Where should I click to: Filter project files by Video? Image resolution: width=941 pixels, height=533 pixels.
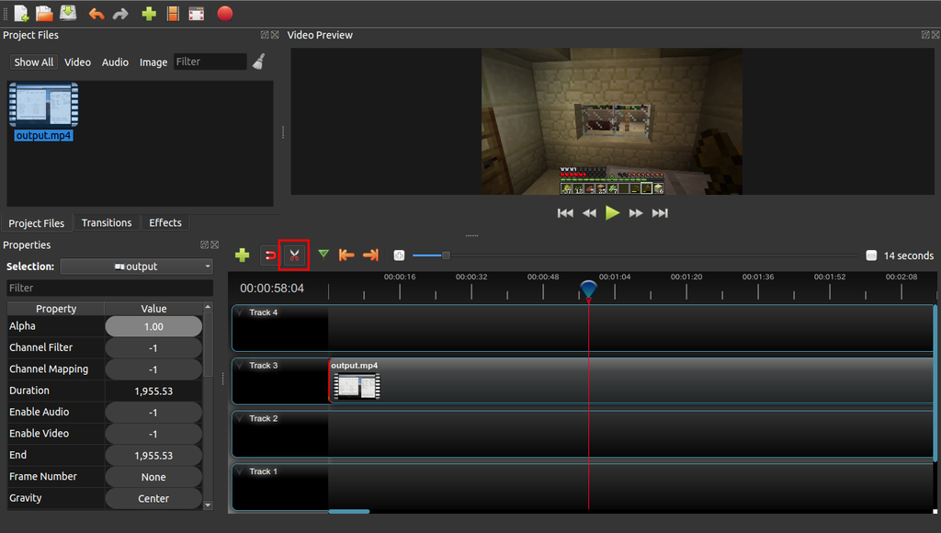coord(77,62)
